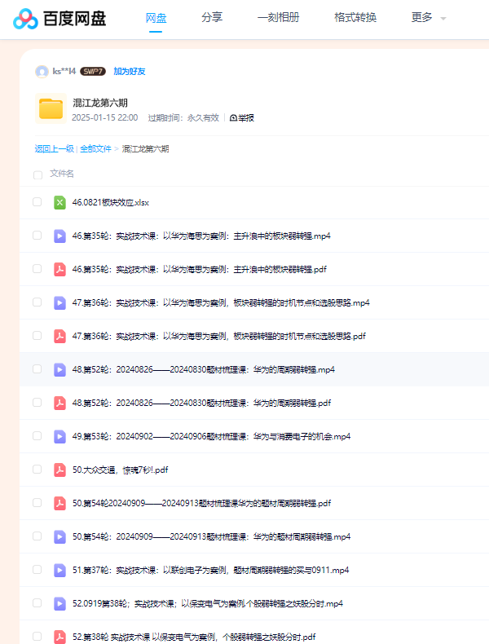
Task: Click the PDF icon of 48.第52轮 pdf
Action: tap(60, 404)
